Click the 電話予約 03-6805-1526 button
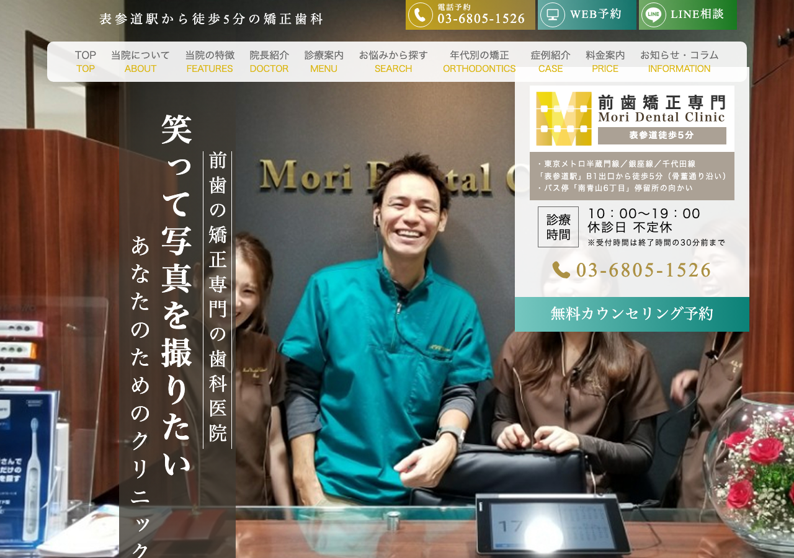This screenshot has width=794, height=558. coord(470,15)
